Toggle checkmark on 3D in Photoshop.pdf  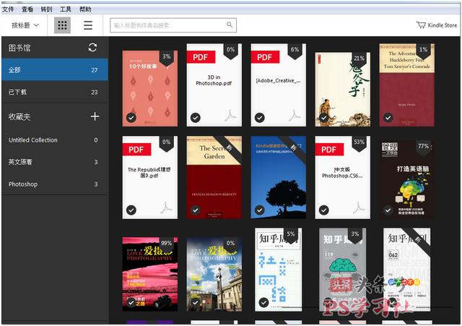coord(195,117)
